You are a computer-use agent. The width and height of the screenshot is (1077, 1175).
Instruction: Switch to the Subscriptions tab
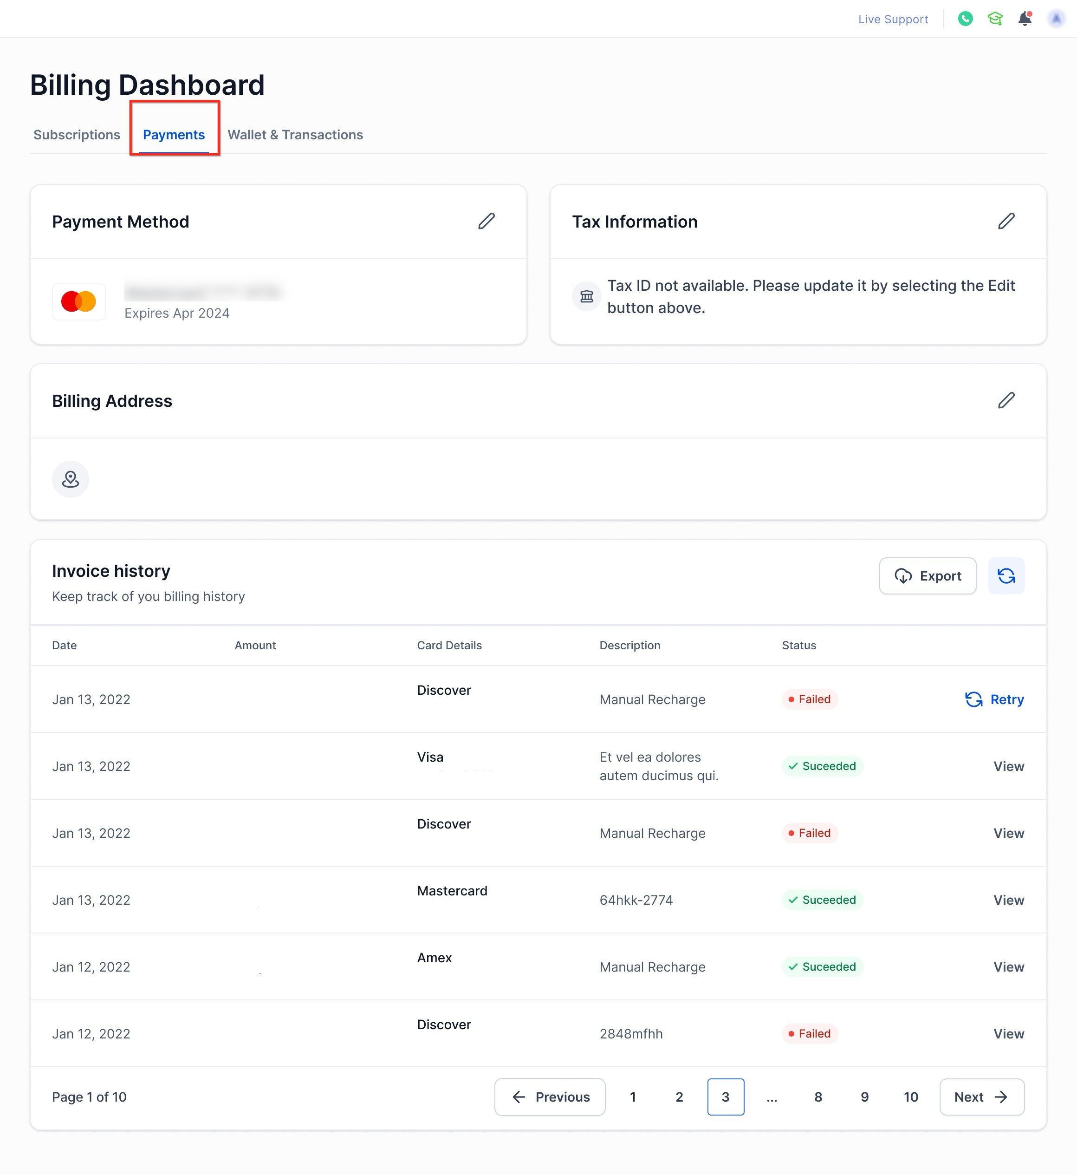point(77,135)
